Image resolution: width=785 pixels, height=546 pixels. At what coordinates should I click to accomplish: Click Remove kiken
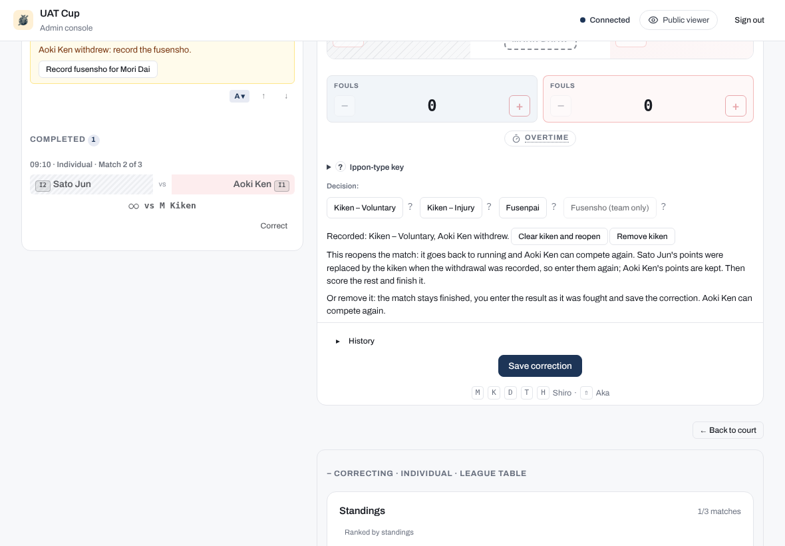[642, 236]
